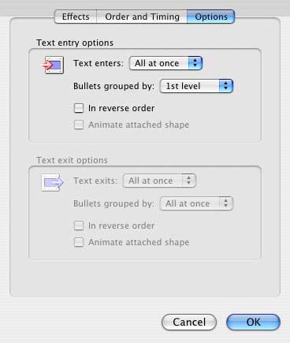Toggle exit Animate attached shape checkbox
The width and height of the screenshot is (290, 343).
pos(79,242)
